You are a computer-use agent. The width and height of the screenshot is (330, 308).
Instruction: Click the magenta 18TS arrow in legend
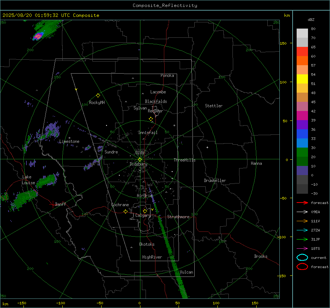pos(302,249)
